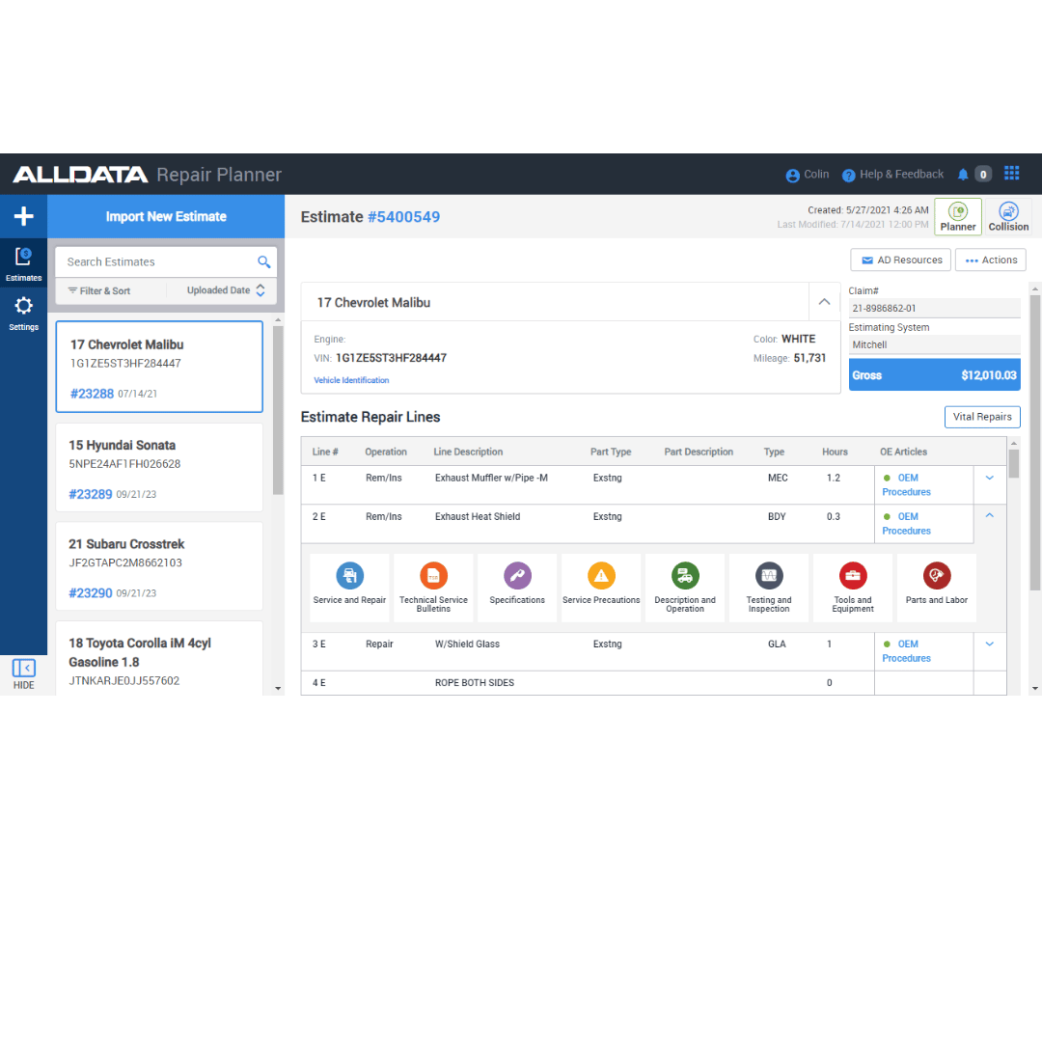Click the repair lines table scrollbar
This screenshot has width=1042, height=1042.
[1013, 464]
